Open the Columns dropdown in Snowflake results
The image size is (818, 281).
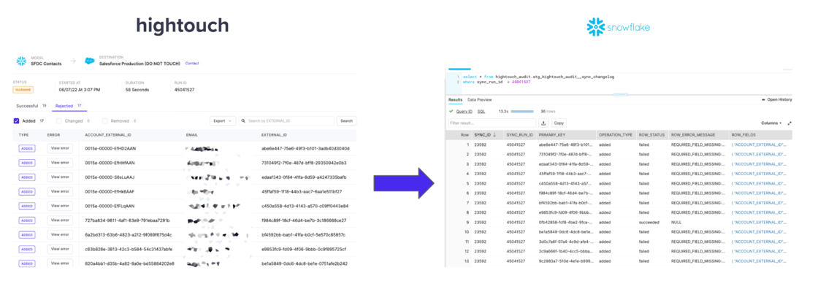pyautogui.click(x=771, y=123)
